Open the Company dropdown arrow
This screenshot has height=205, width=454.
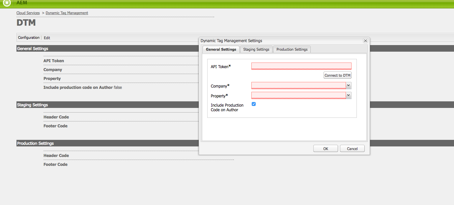[x=349, y=86]
